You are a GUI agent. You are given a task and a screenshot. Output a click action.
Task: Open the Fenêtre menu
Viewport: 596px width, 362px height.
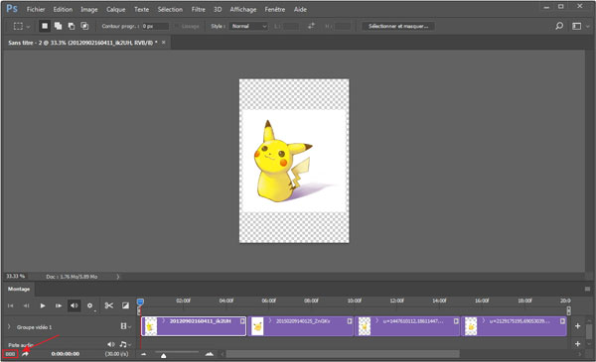(275, 10)
